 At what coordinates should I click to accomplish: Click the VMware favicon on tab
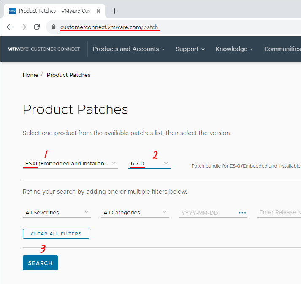[12, 11]
